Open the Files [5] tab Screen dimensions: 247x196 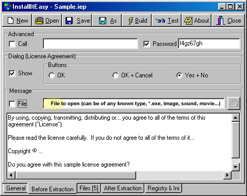(89, 188)
